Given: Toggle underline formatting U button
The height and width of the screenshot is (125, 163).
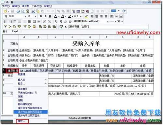Looking at the screenshot, I should 50,16.
